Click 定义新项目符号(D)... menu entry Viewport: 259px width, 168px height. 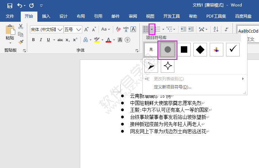click(173, 87)
